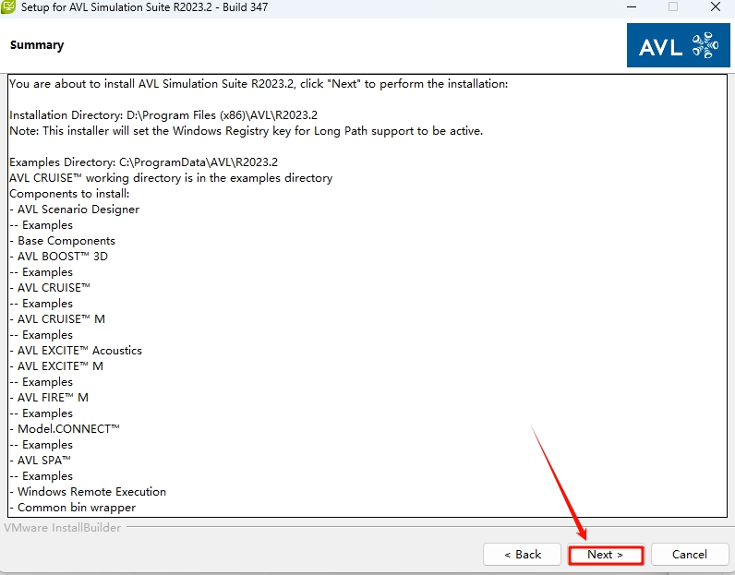
Task: Click the setup installer icon in title bar
Action: tap(9, 7)
